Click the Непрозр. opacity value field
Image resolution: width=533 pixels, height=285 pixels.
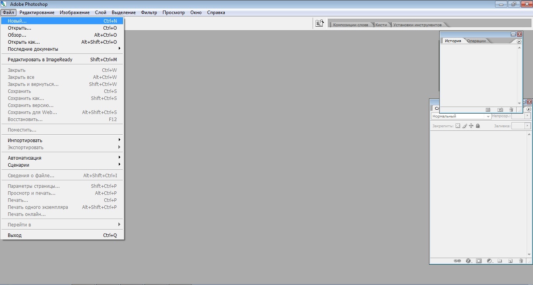pos(518,116)
